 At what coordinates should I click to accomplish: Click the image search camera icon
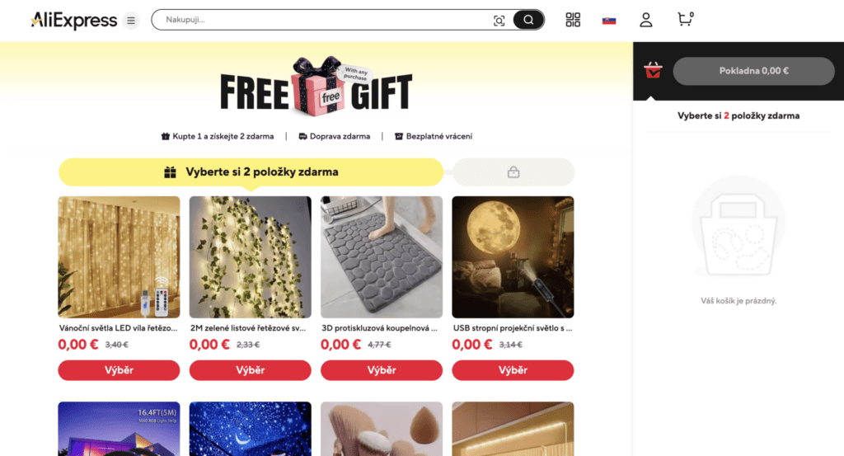[499, 21]
